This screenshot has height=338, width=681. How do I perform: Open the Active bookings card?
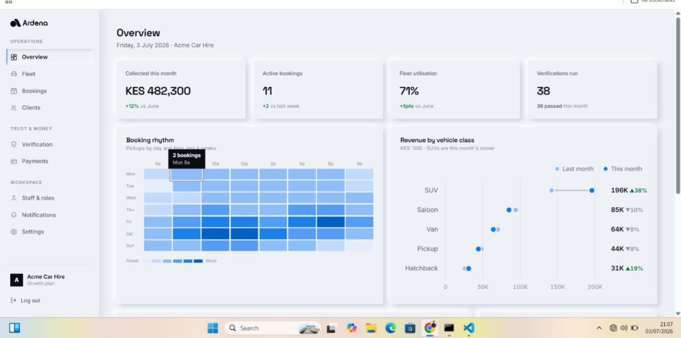(318, 89)
